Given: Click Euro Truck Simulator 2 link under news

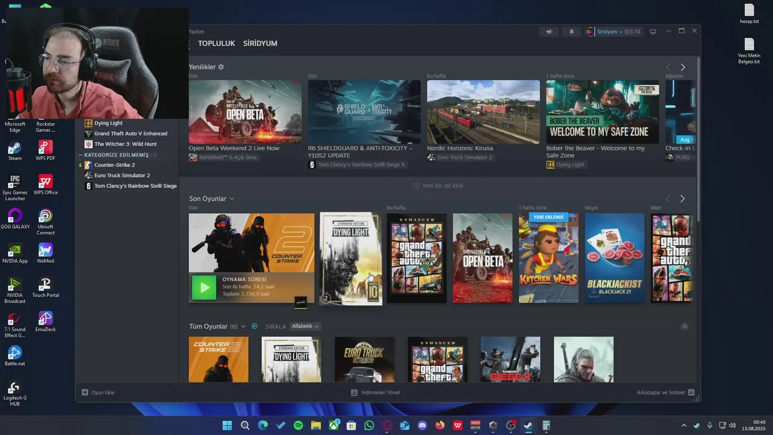Looking at the screenshot, I should click(460, 157).
